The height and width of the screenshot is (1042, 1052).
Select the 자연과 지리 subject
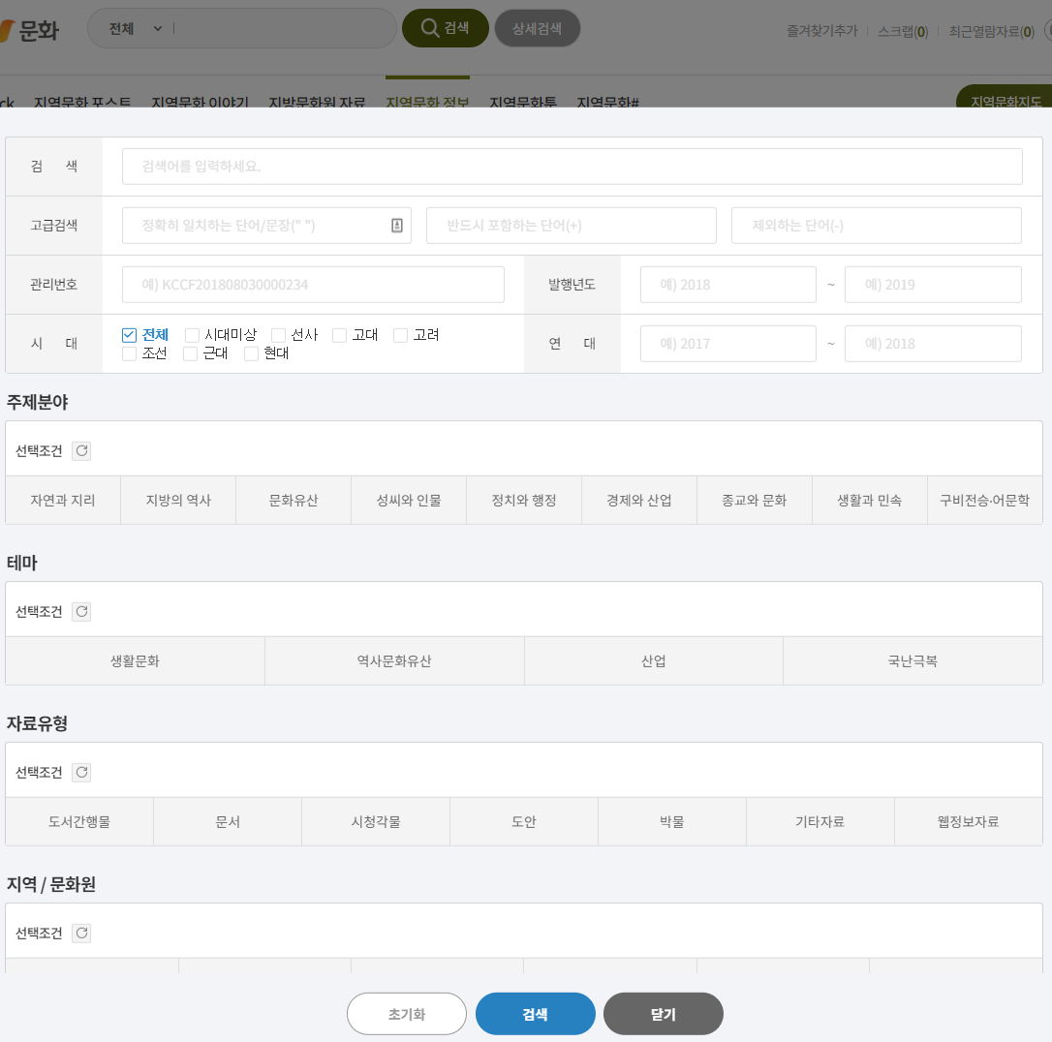63,501
